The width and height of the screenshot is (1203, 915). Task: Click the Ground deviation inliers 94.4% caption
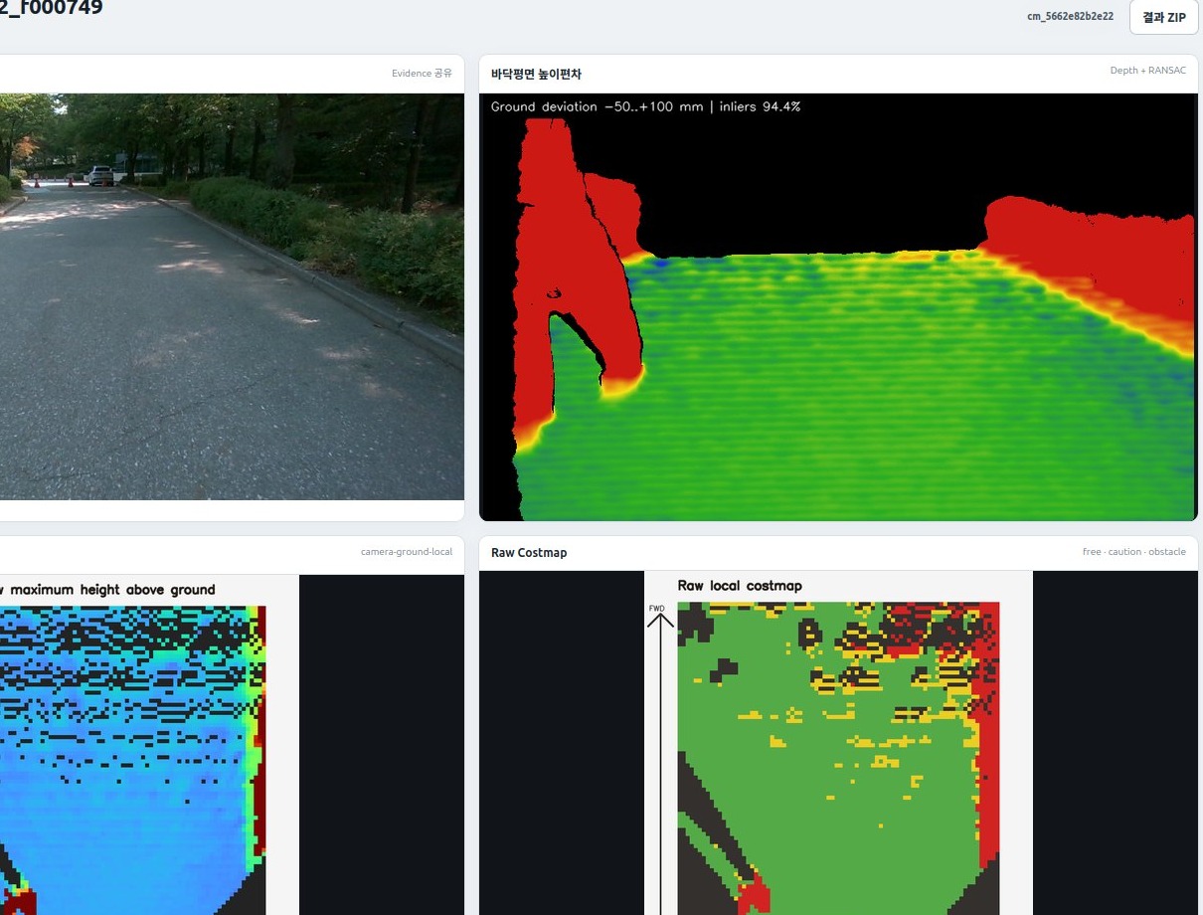click(x=645, y=106)
